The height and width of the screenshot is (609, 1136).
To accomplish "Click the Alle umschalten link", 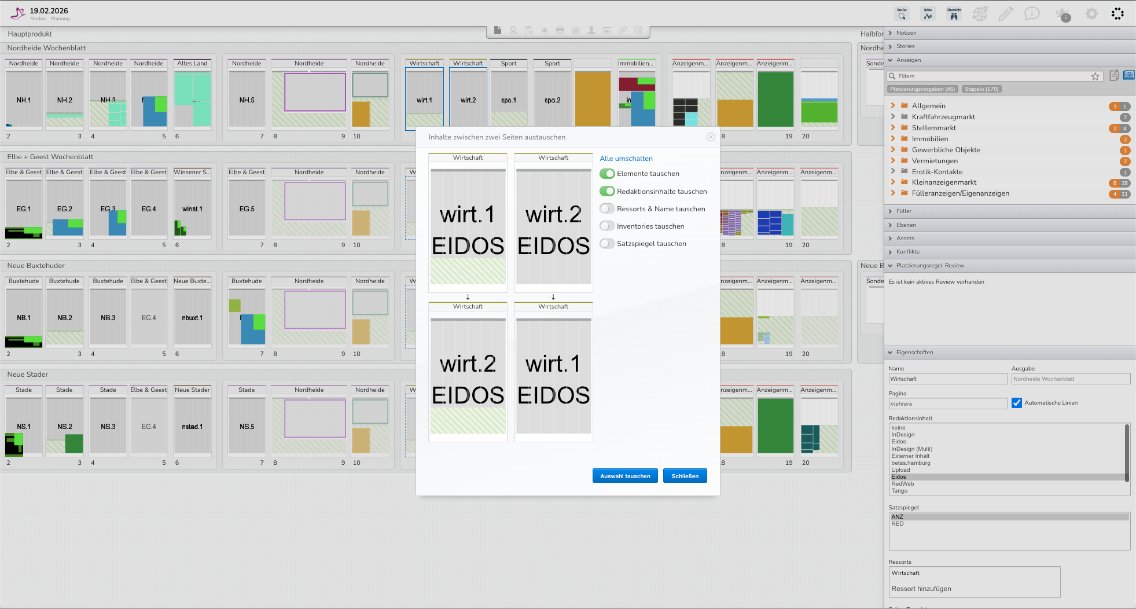I will (x=626, y=159).
